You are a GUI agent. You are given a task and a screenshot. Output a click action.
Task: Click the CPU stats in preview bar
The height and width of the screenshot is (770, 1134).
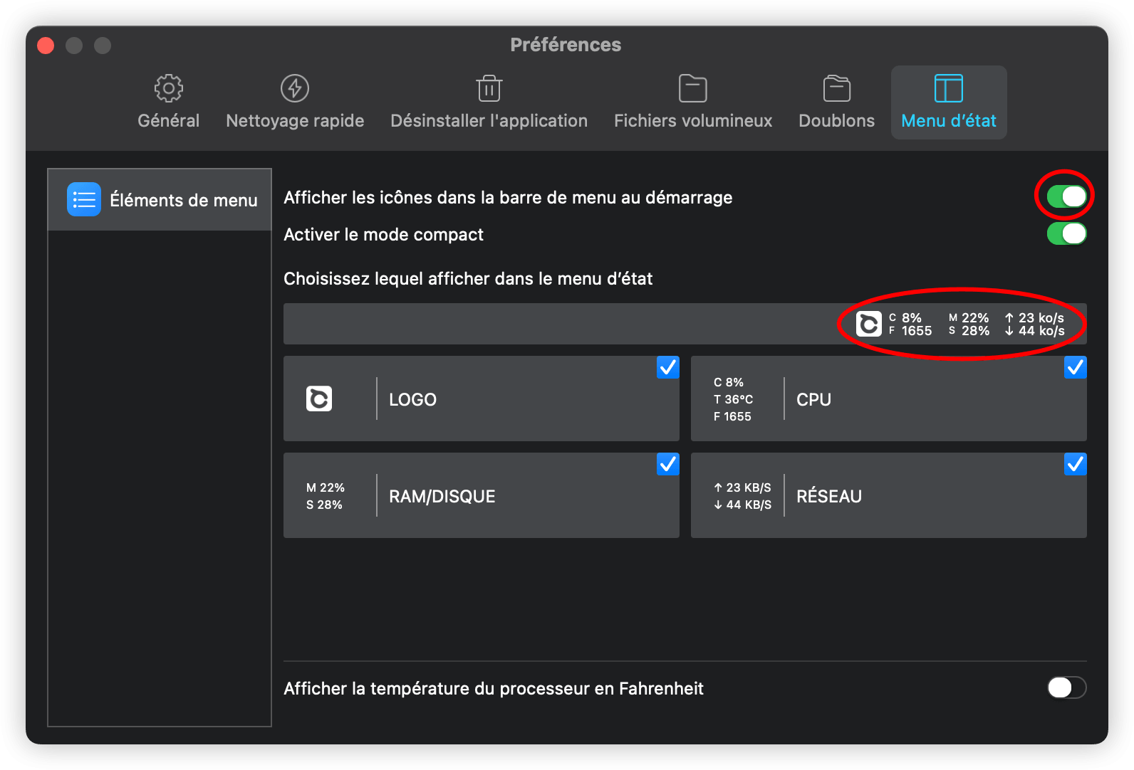click(x=910, y=324)
